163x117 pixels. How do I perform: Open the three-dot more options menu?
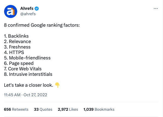(x=156, y=8)
